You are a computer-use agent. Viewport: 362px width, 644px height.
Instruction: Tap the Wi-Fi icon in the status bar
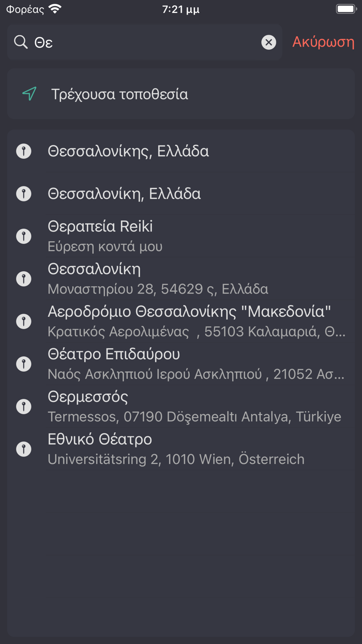[x=55, y=8]
